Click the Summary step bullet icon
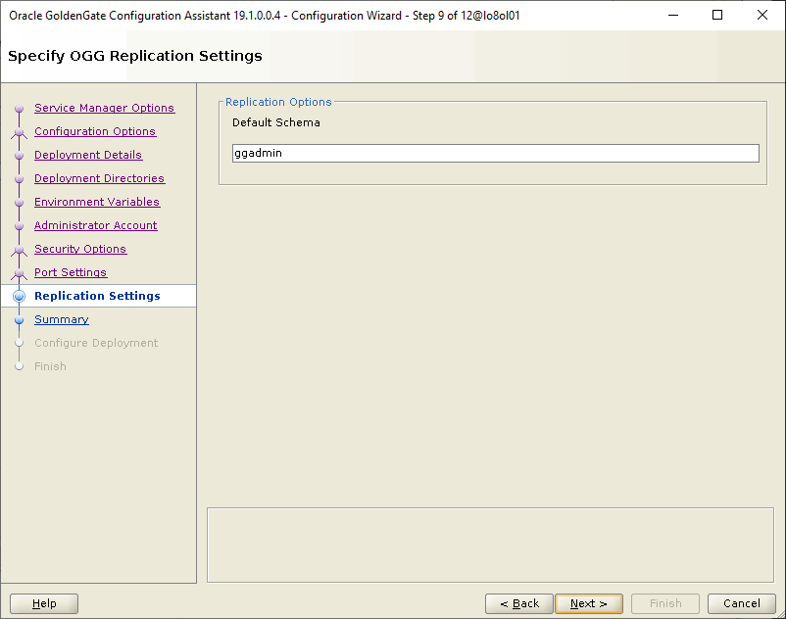The height and width of the screenshot is (619, 786). (19, 320)
